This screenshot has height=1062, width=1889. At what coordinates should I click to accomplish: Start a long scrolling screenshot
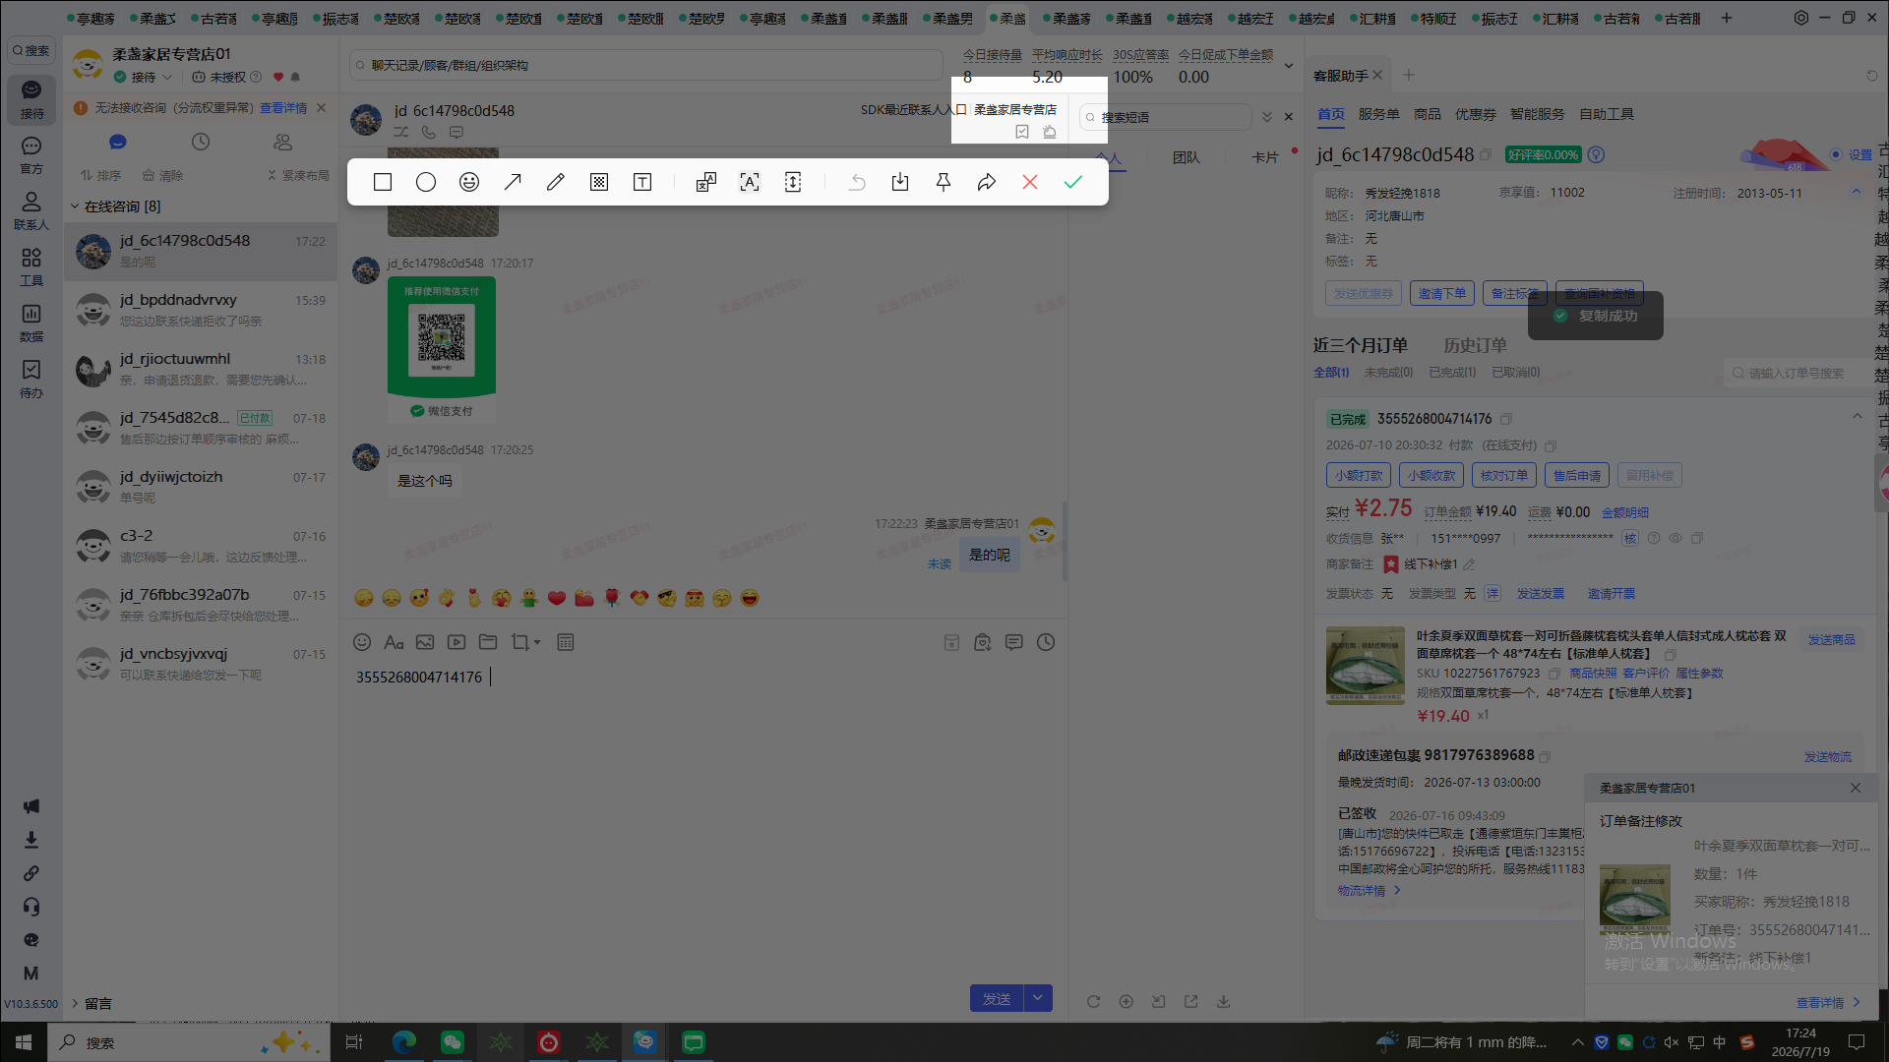tap(793, 182)
